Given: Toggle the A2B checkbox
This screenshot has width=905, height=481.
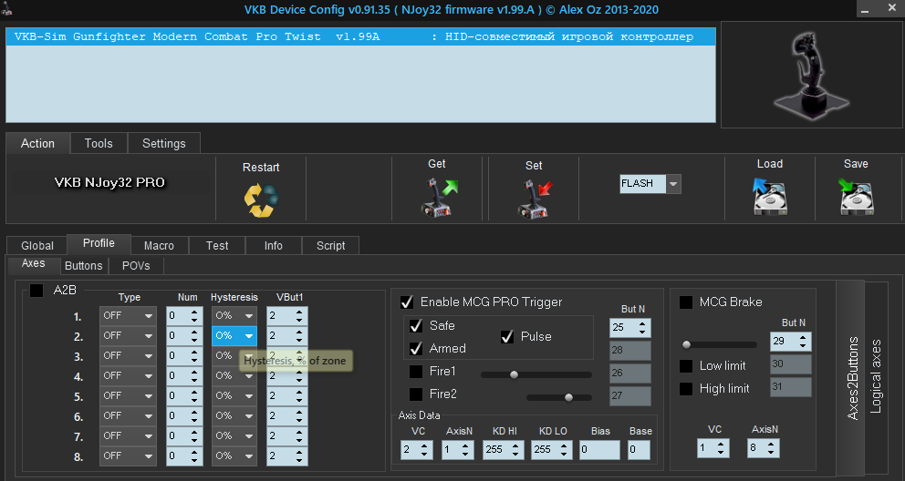Looking at the screenshot, I should [x=36, y=291].
